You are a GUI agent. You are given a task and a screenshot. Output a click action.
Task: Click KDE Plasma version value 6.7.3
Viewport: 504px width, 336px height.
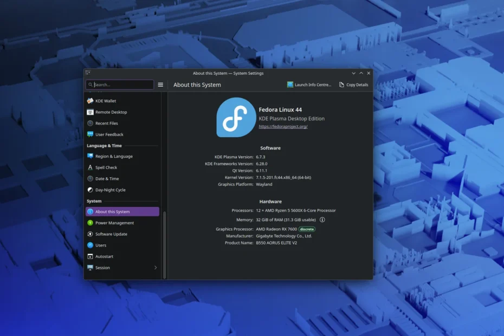point(260,157)
